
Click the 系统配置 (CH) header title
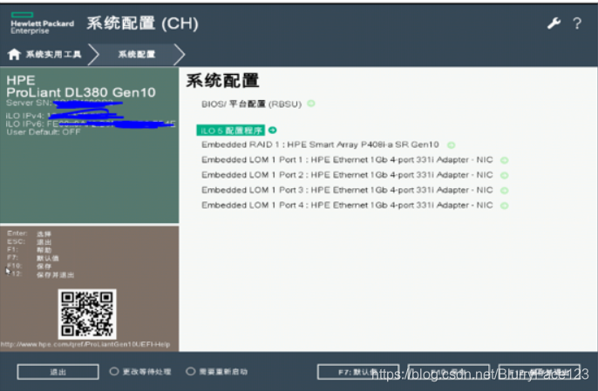tap(142, 24)
